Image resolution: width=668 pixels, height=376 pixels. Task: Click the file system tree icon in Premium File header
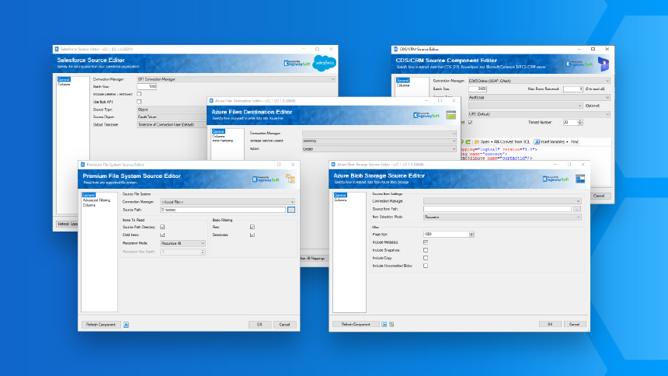point(291,179)
